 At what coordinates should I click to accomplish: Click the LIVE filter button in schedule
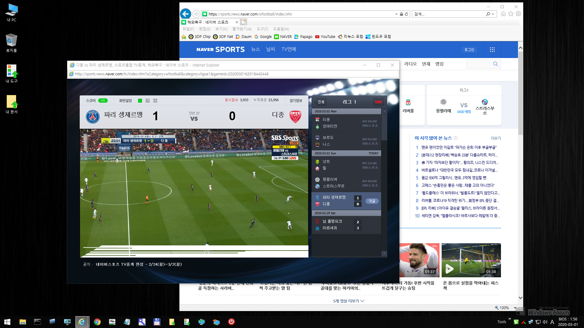click(378, 102)
